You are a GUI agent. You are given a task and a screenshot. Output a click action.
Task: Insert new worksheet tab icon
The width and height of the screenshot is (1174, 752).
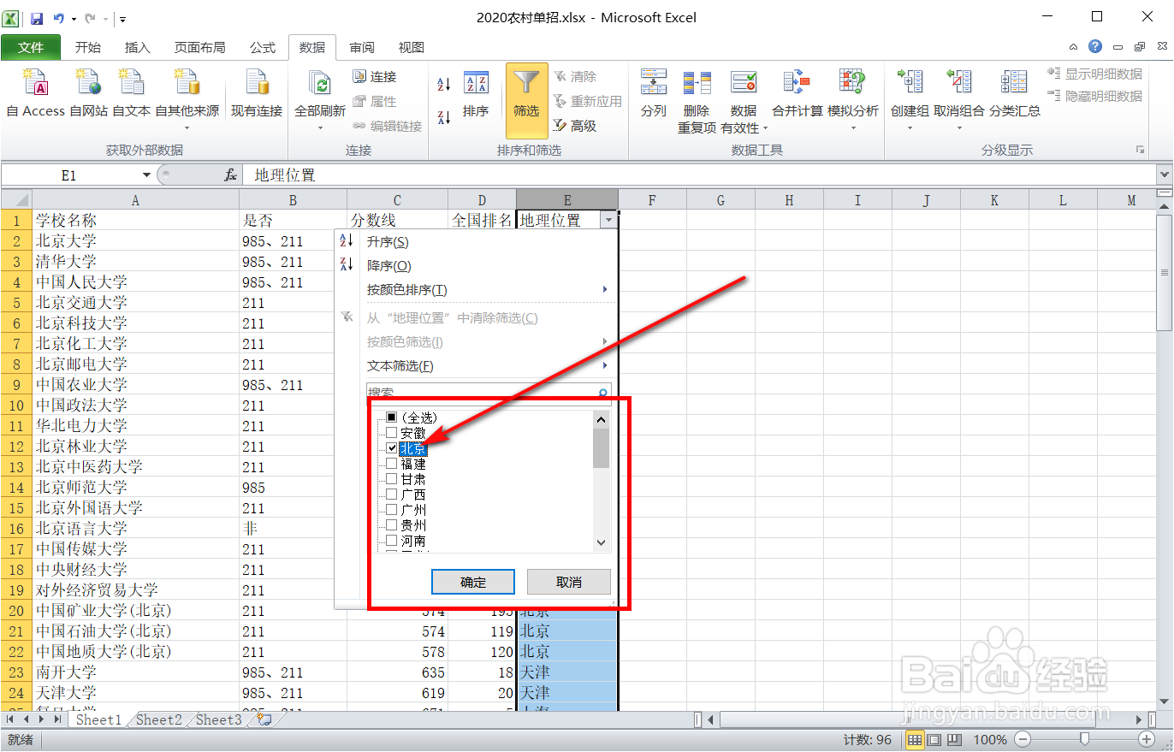tap(264, 719)
